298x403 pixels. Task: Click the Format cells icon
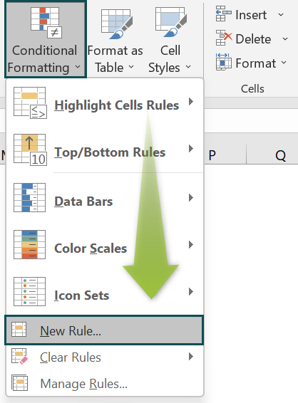coord(224,62)
